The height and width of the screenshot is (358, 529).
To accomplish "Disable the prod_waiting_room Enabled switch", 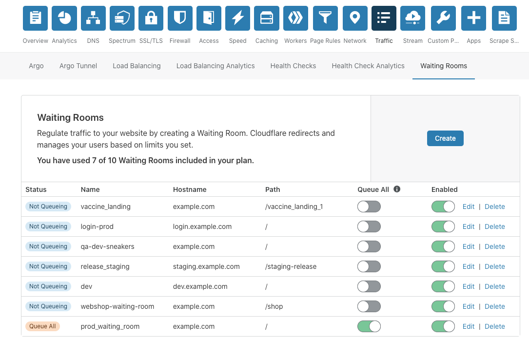I will point(443,326).
